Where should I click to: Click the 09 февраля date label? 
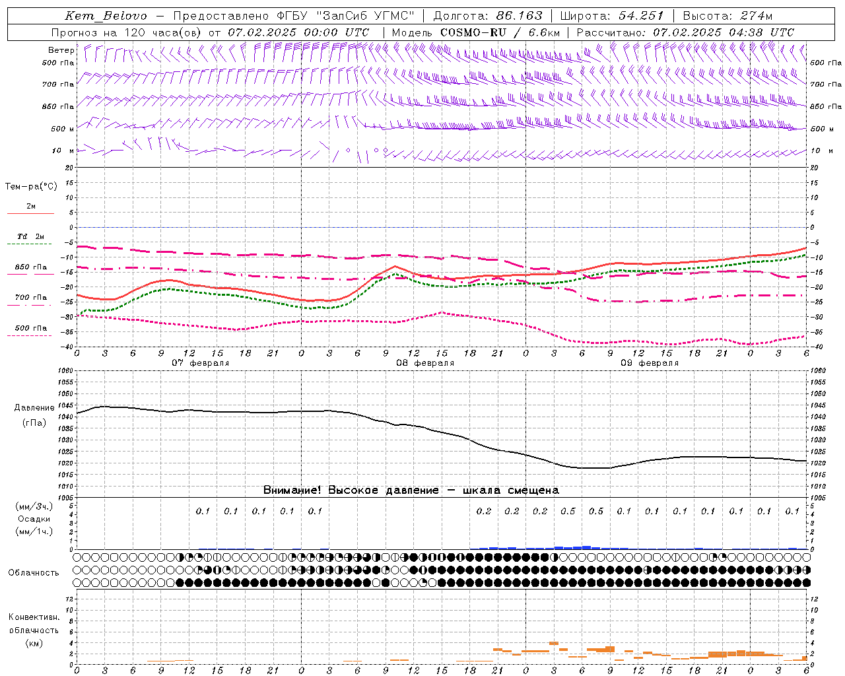(650, 363)
